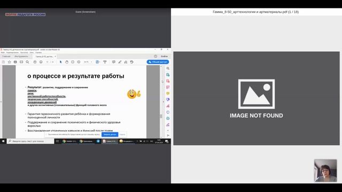Click the teal compress icon in right pane

168,118
